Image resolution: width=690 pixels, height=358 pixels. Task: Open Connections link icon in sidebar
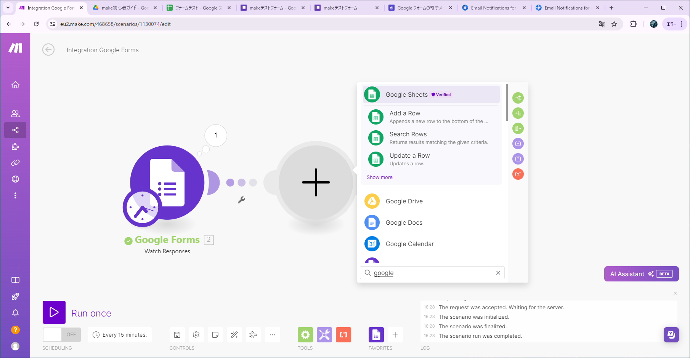click(15, 163)
